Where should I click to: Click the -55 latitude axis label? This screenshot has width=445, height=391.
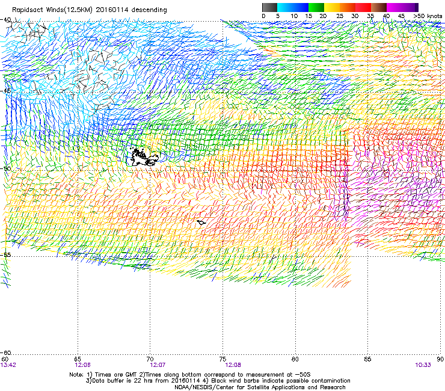5,254
